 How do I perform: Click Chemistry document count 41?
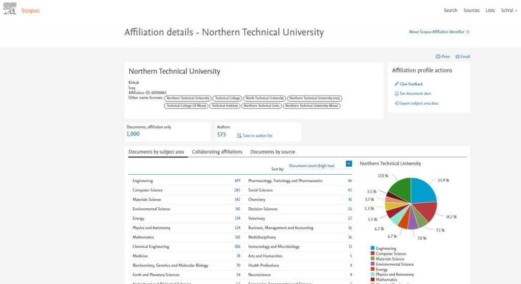tap(350, 200)
